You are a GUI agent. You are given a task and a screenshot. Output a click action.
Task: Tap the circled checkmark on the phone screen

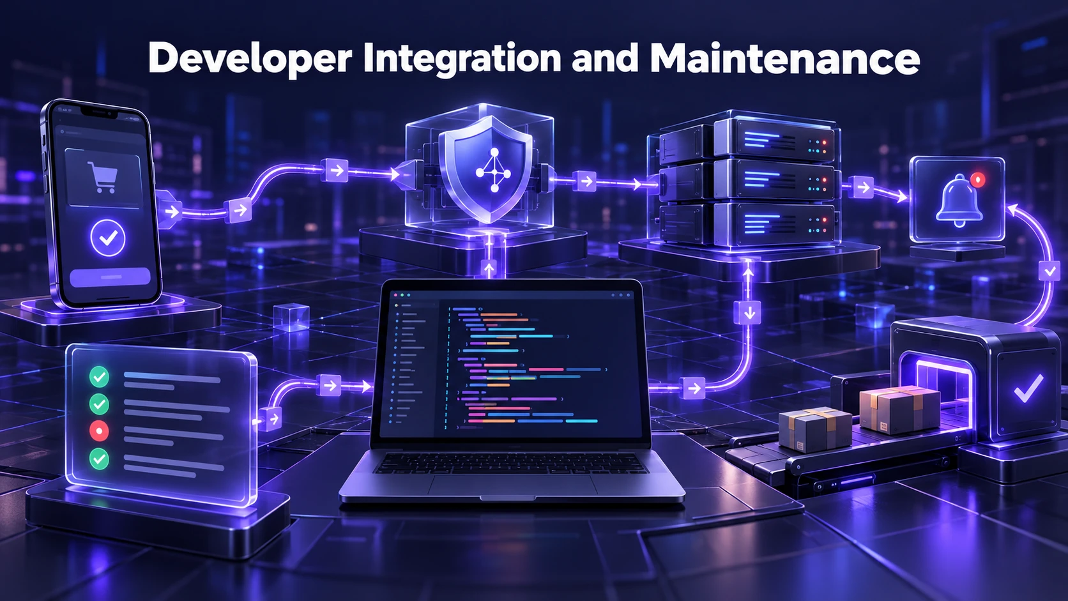click(108, 238)
